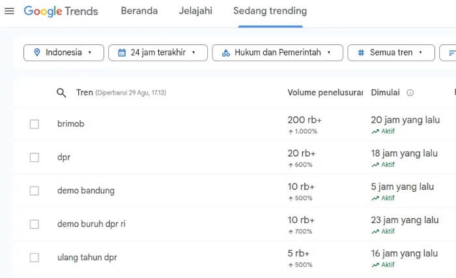Screen dimensions: 456x278
Task: Click the Volume penelusuran column header
Action: (325, 93)
